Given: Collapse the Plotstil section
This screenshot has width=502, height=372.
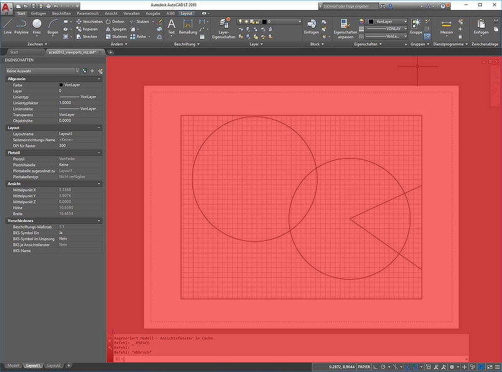Looking at the screenshot, I should 99,152.
